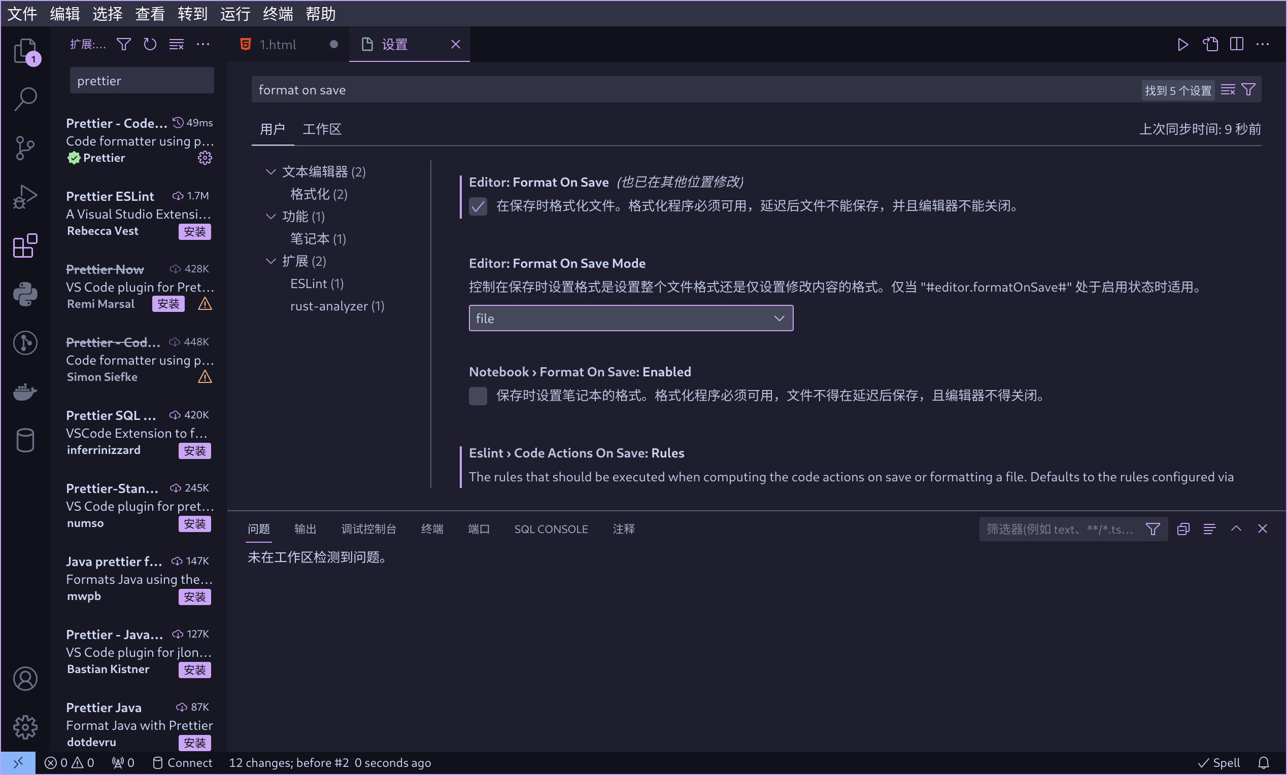Split the editor with the toolbar icon

[x=1237, y=44]
